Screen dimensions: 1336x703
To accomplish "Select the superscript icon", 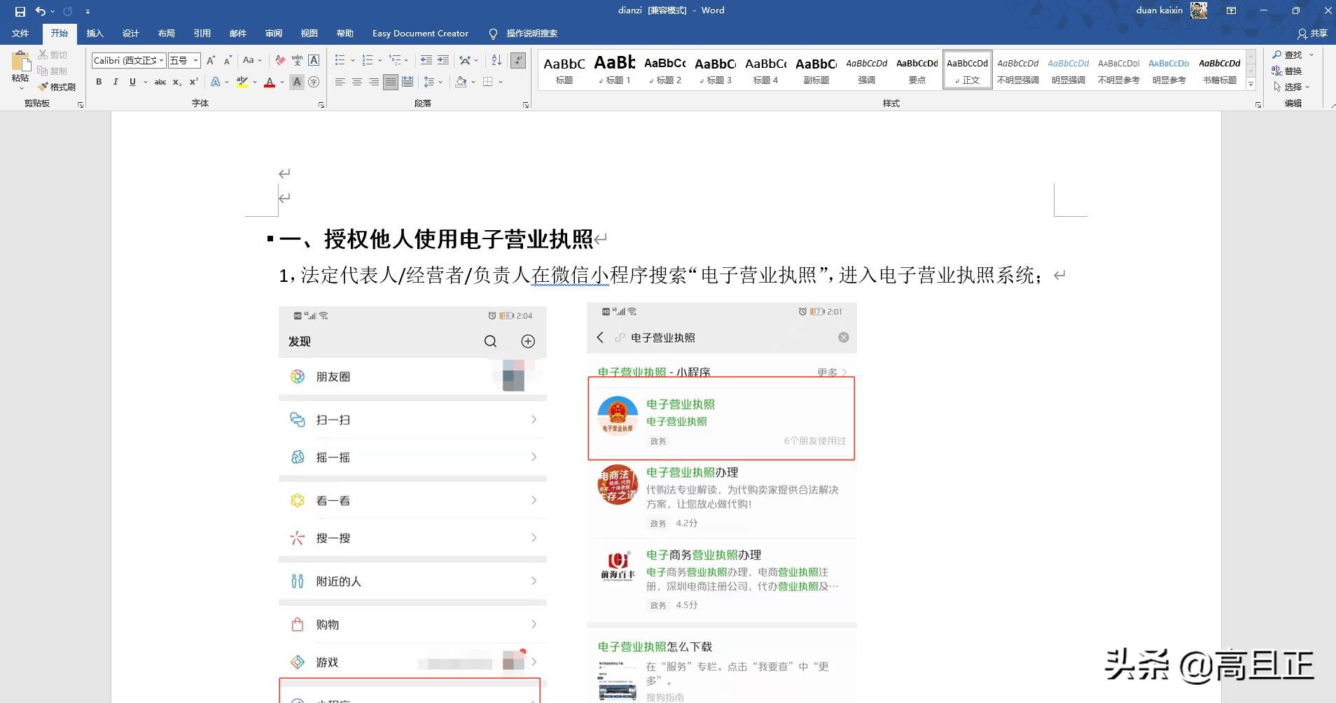I will click(x=194, y=82).
